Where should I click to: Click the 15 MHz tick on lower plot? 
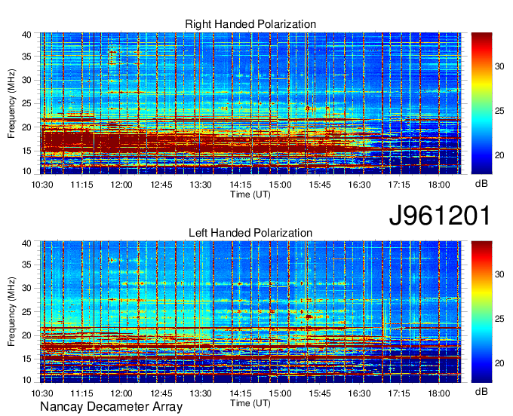[x=26, y=359]
